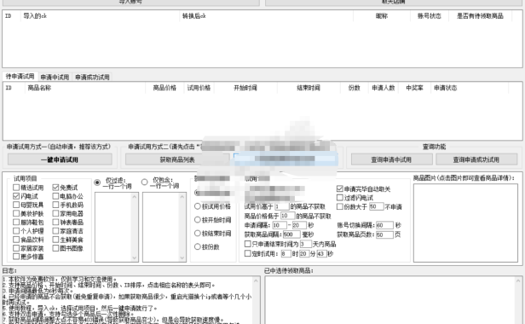Click the 定时试用 second field
Image resolution: width=525 pixels, height=324 pixels.
[321, 253]
